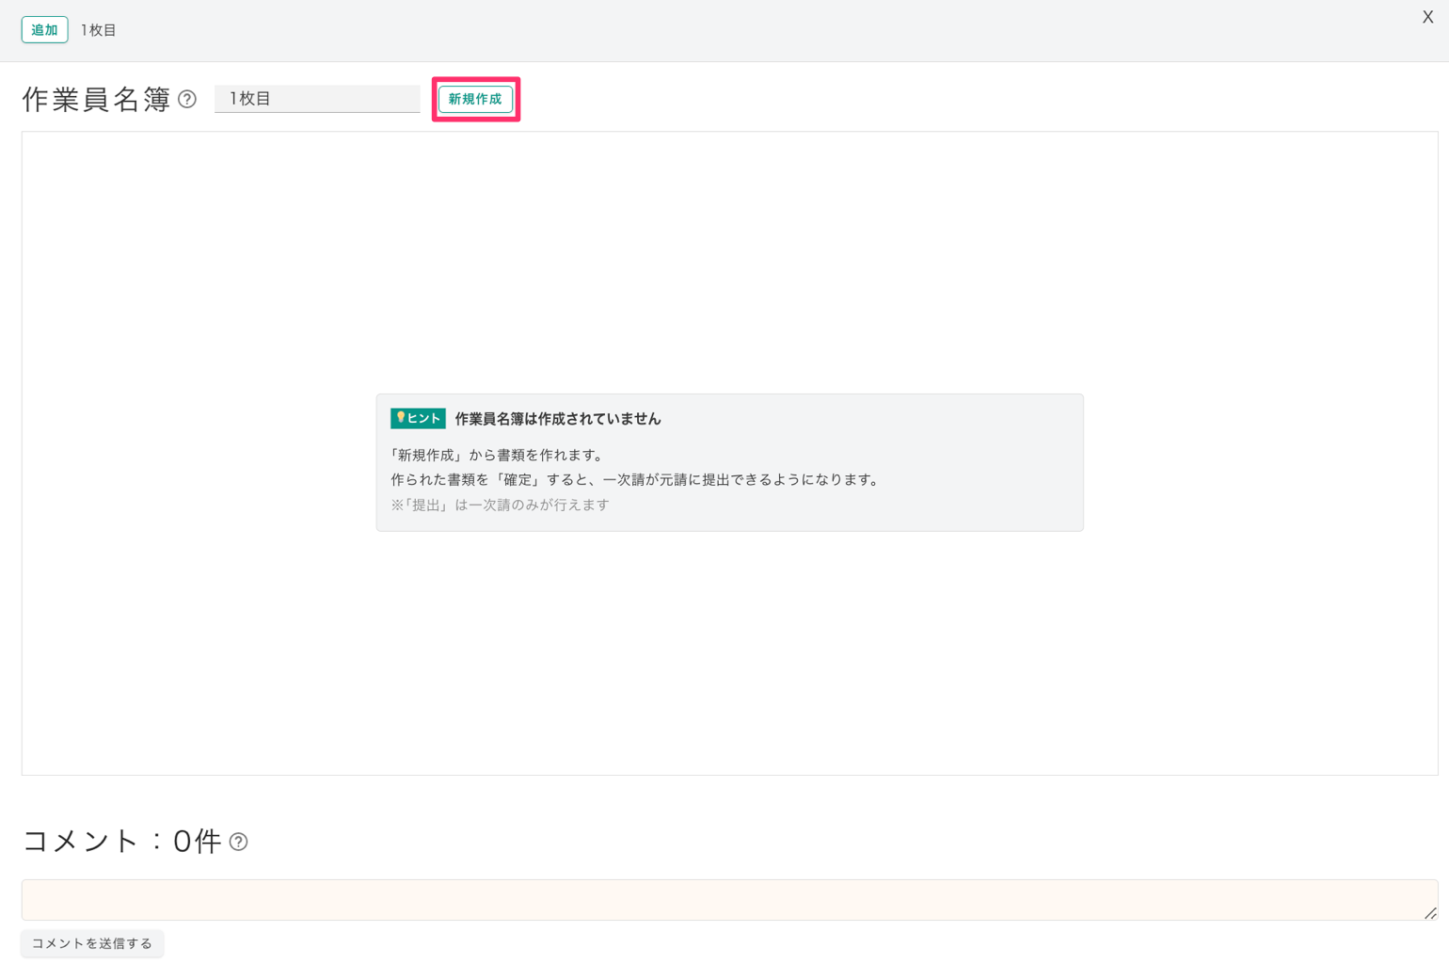Click the 追加 button
Viewport: 1449px width, 964px height.
pos(44,30)
